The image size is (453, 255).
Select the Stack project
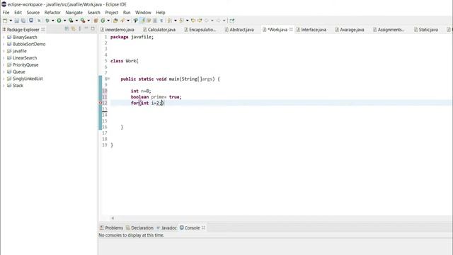click(x=18, y=86)
